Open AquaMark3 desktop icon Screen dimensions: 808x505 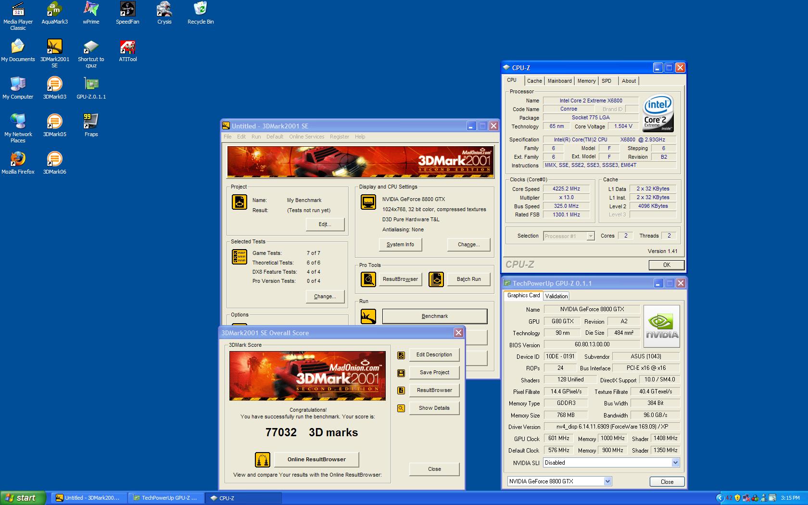coord(54,13)
